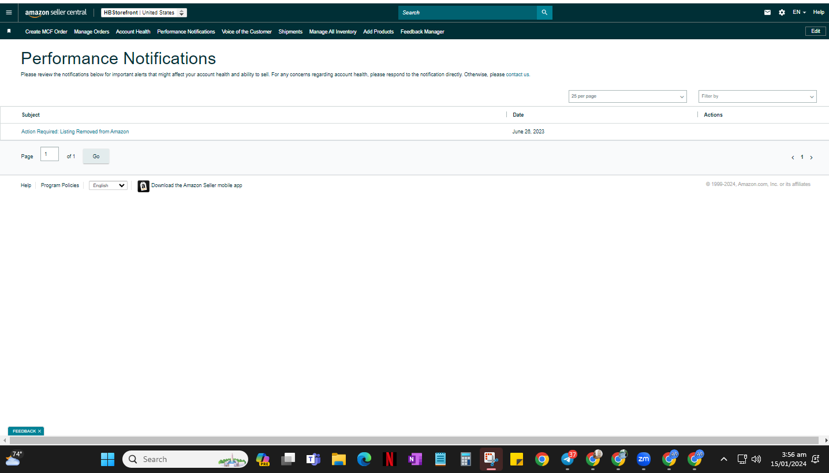The height and width of the screenshot is (473, 829).
Task: Click the Edit button on the favorites bar
Action: click(815, 31)
